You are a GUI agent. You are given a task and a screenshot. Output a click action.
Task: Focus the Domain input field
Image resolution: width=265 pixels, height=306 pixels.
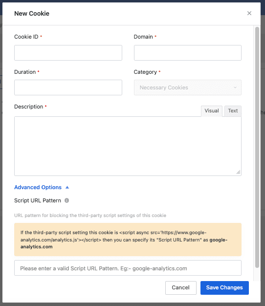pyautogui.click(x=188, y=53)
